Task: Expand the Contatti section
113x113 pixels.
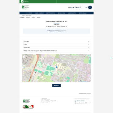Action: point(56,42)
